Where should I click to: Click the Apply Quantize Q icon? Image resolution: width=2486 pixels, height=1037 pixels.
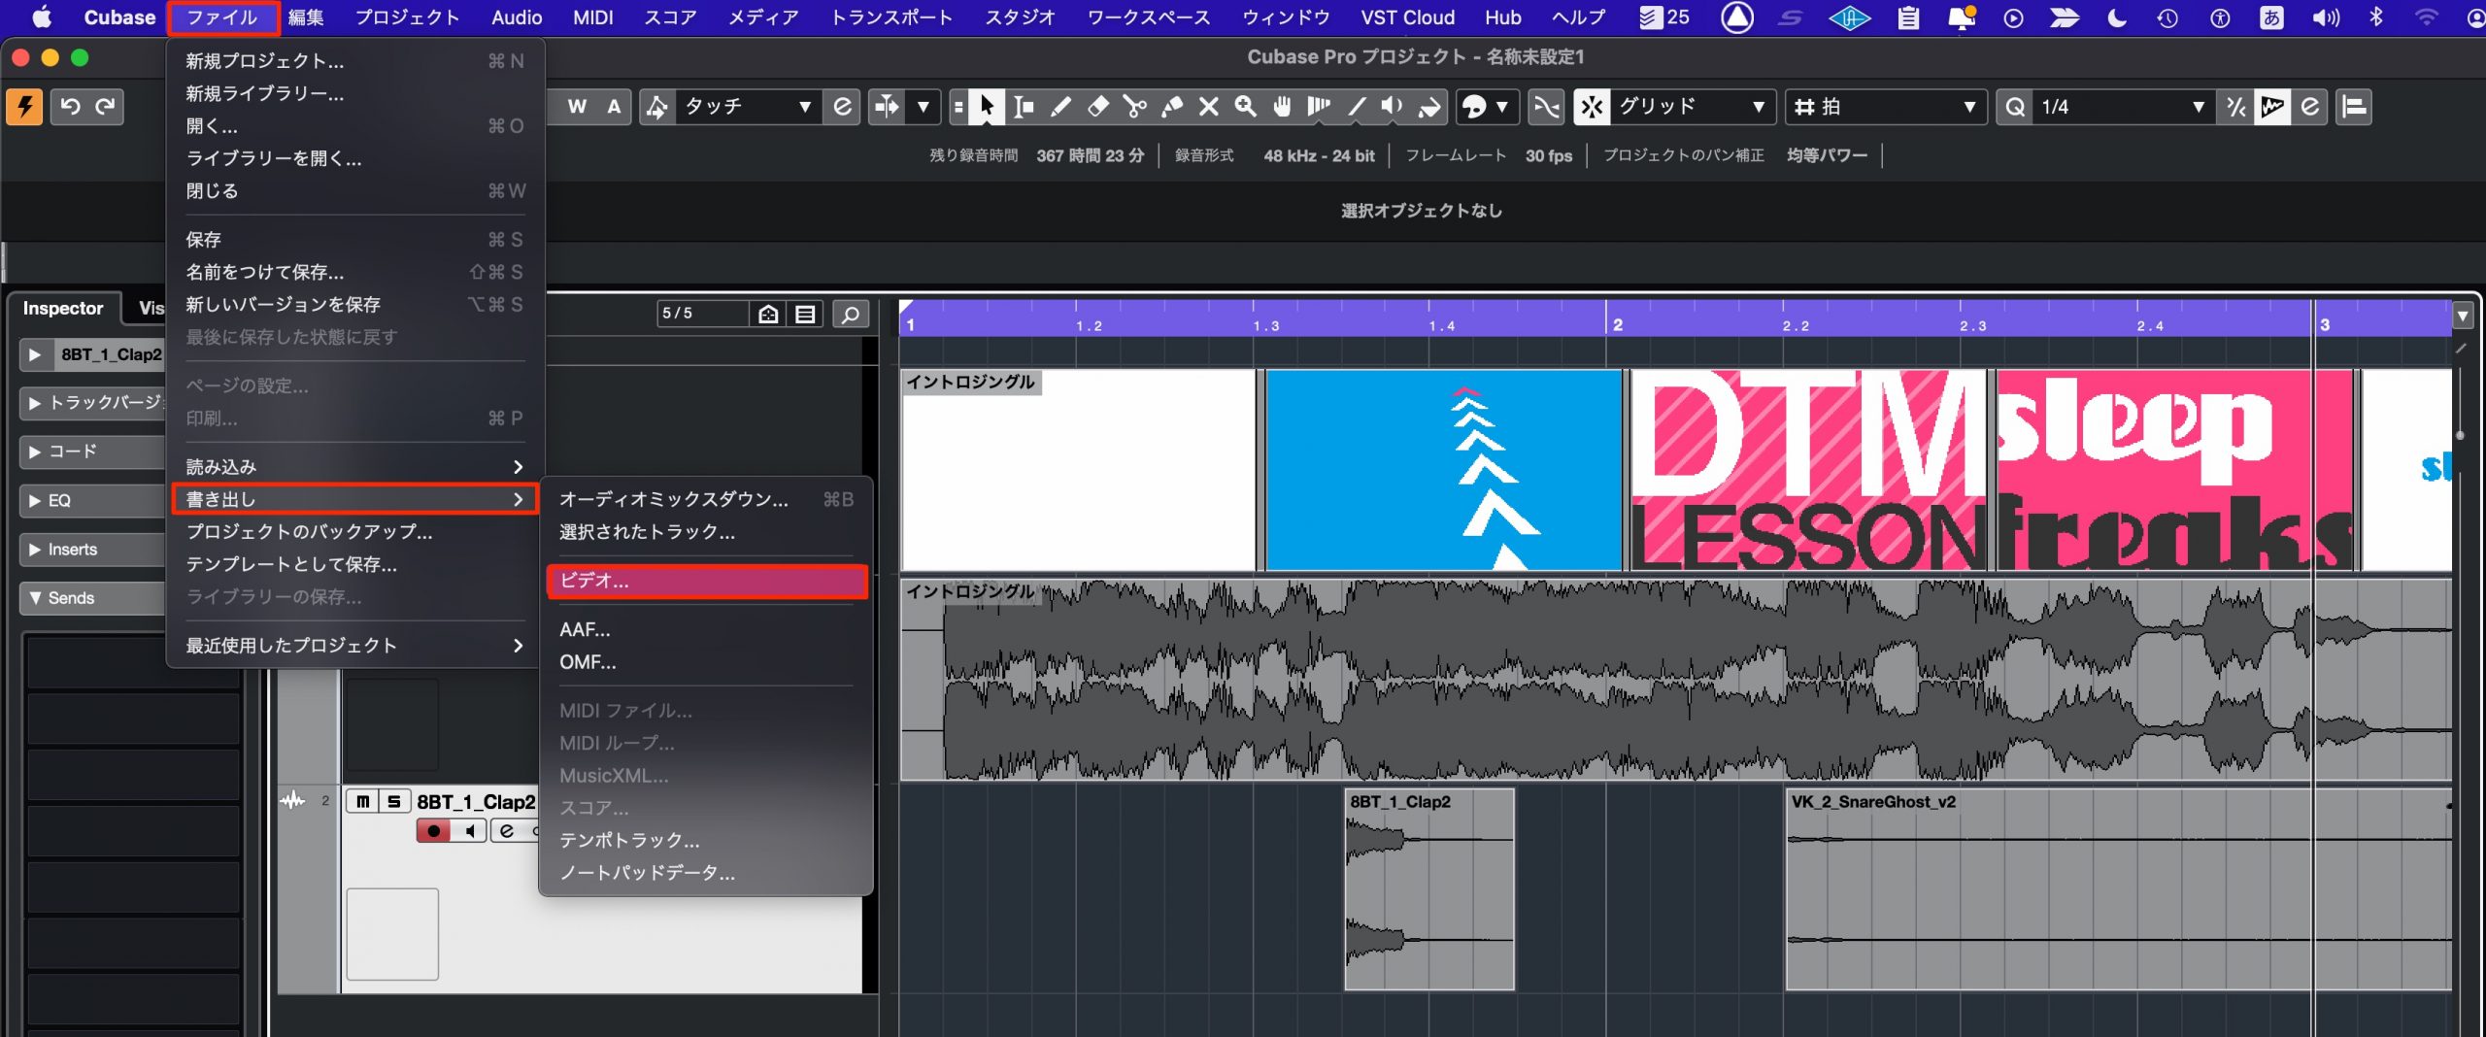pyautogui.click(x=2016, y=107)
